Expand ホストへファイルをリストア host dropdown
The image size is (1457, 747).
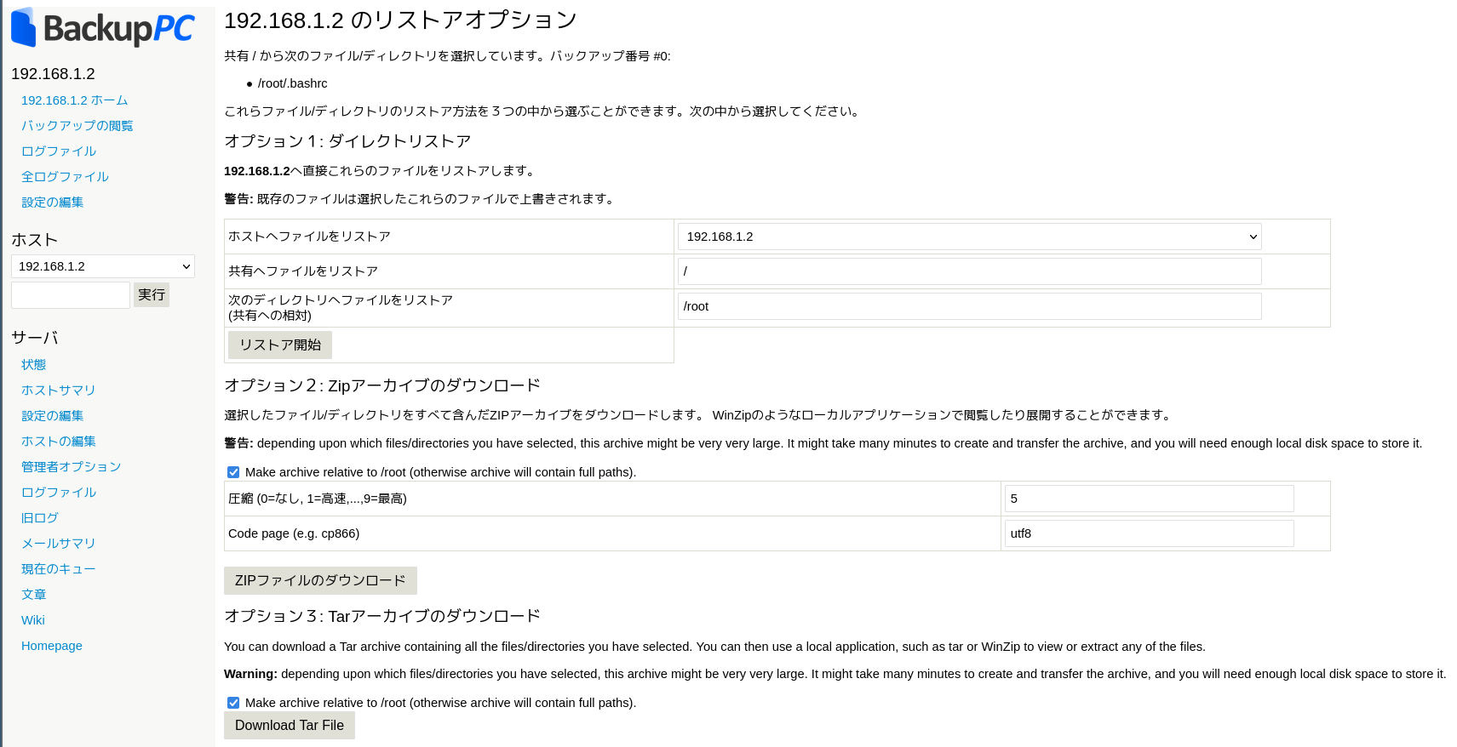pos(969,237)
